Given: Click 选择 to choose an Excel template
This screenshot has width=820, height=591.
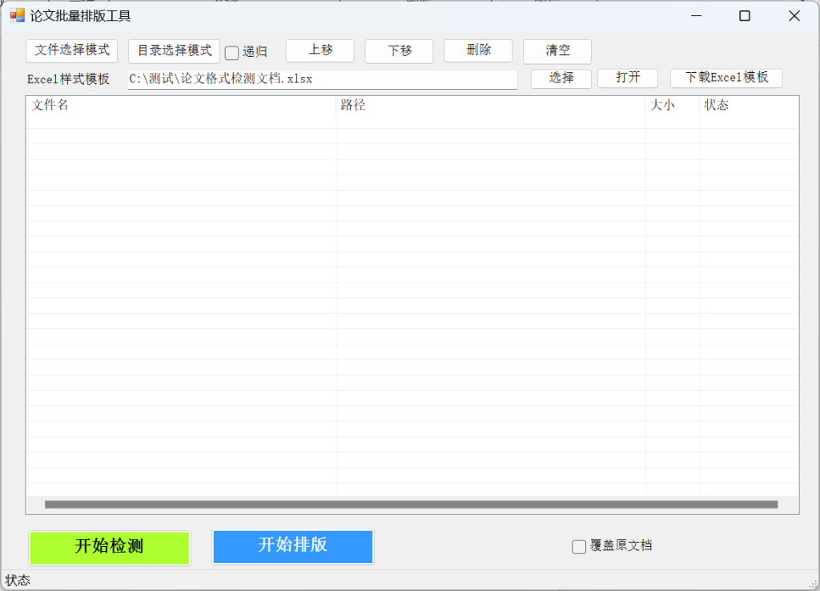Looking at the screenshot, I should (561, 78).
